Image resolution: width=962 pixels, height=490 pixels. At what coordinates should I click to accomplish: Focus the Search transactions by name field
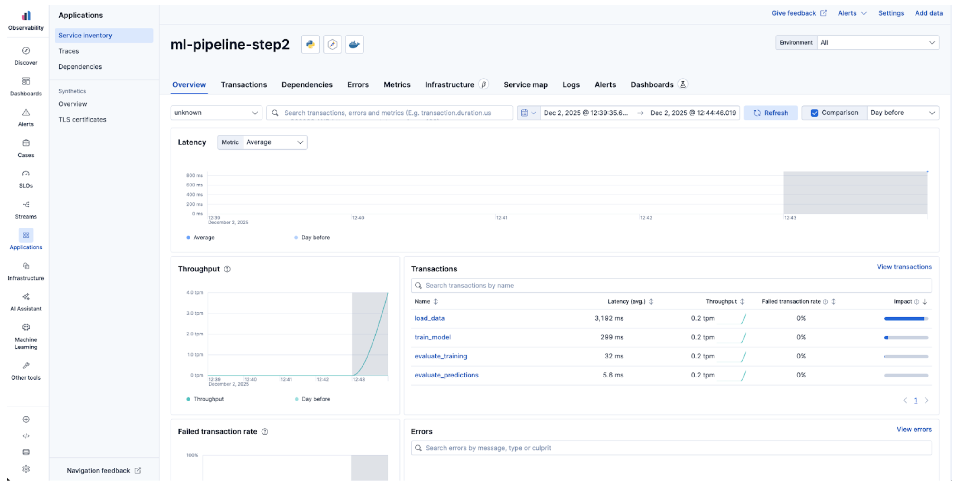[x=671, y=286]
